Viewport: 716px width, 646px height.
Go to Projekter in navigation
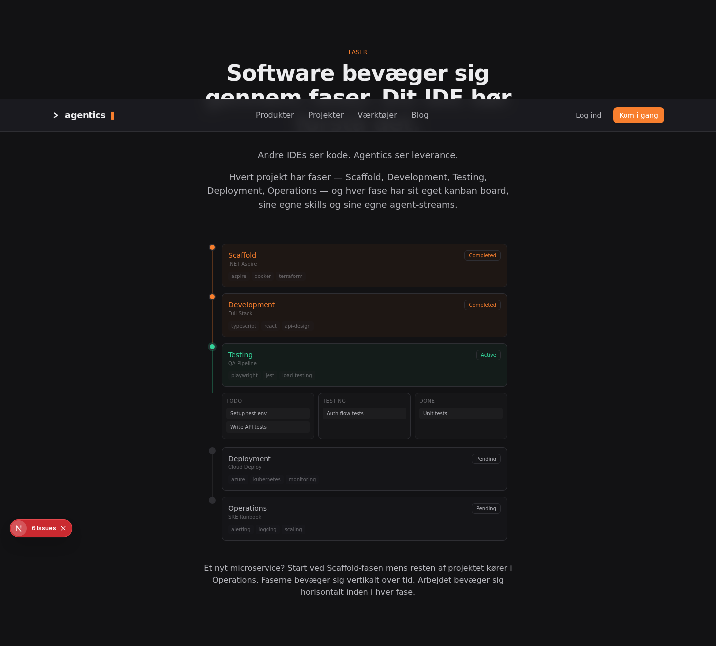click(x=326, y=115)
